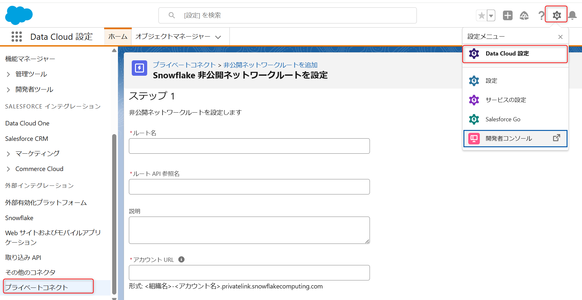Click the favorites star icon
The image size is (582, 300).
click(481, 15)
